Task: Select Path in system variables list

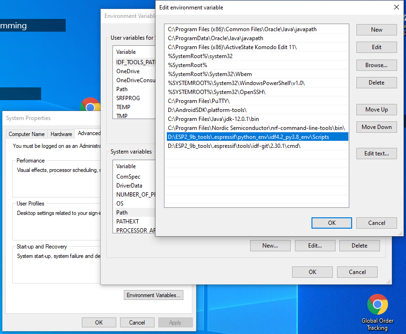Action: 135,213
